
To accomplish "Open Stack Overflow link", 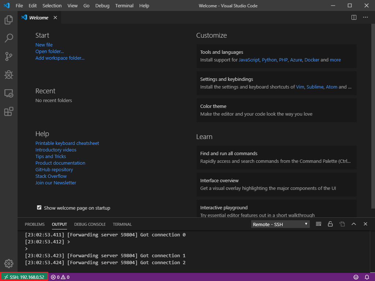I will tap(51, 176).
